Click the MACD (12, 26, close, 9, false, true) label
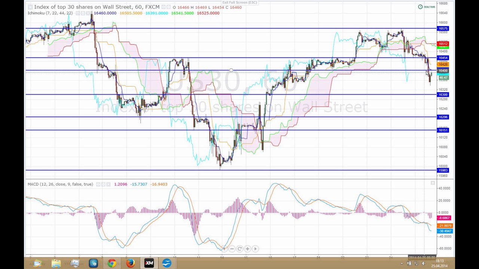 [60, 184]
